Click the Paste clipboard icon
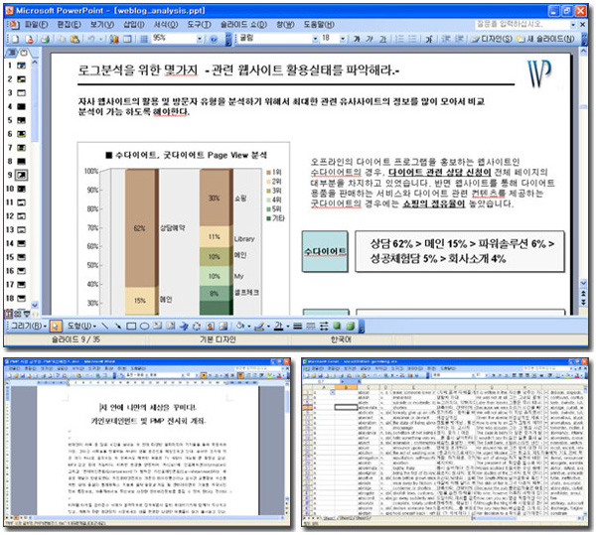This screenshot has height=535, width=596. pos(75,39)
